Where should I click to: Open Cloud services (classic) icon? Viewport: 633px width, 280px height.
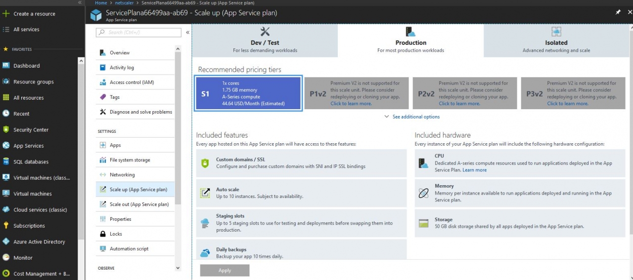(x=6, y=209)
